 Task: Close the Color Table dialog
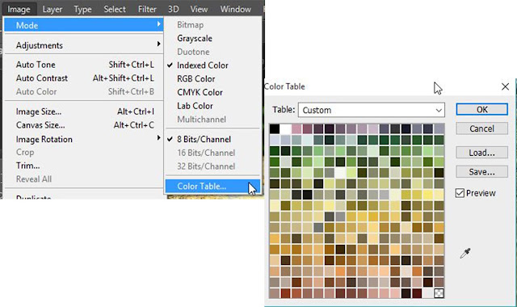pyautogui.click(x=505, y=86)
